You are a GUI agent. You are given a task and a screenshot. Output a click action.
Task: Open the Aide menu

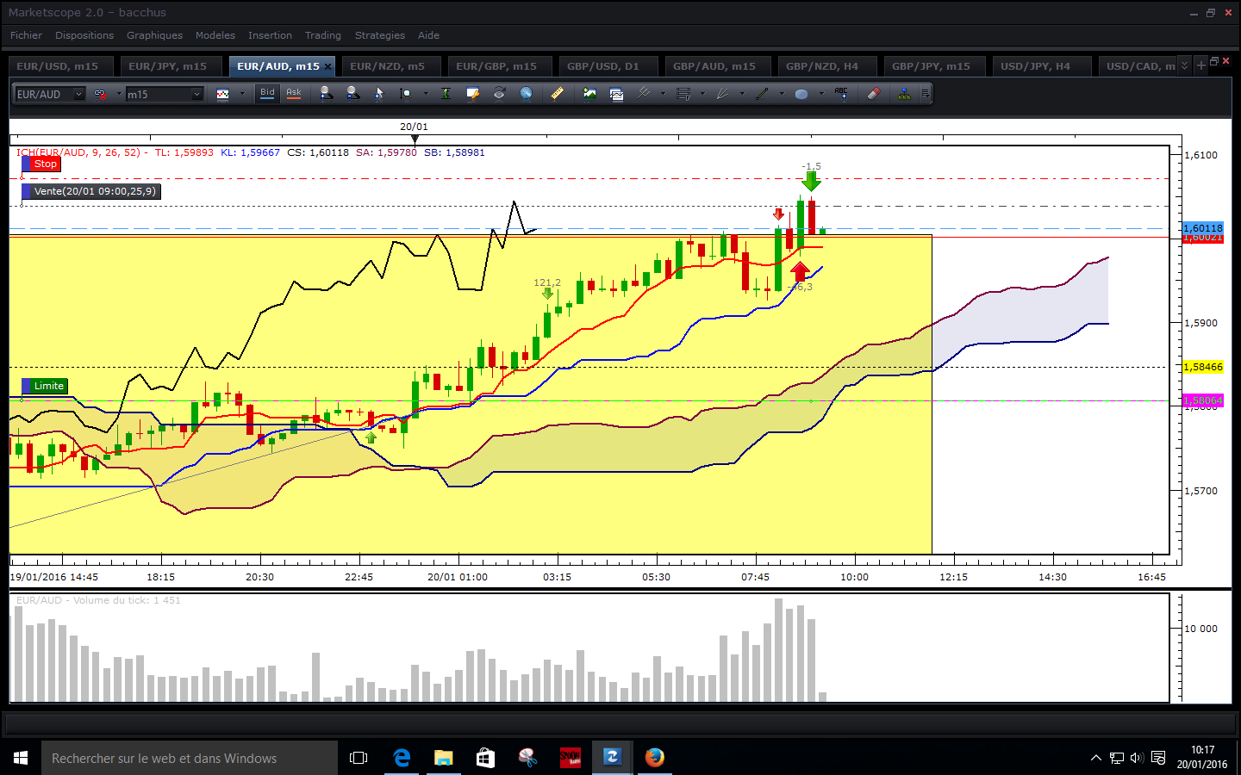point(428,35)
